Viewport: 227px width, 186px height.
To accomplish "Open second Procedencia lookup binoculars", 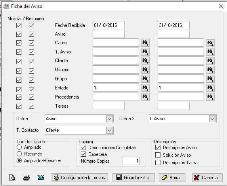I will pos(210,97).
